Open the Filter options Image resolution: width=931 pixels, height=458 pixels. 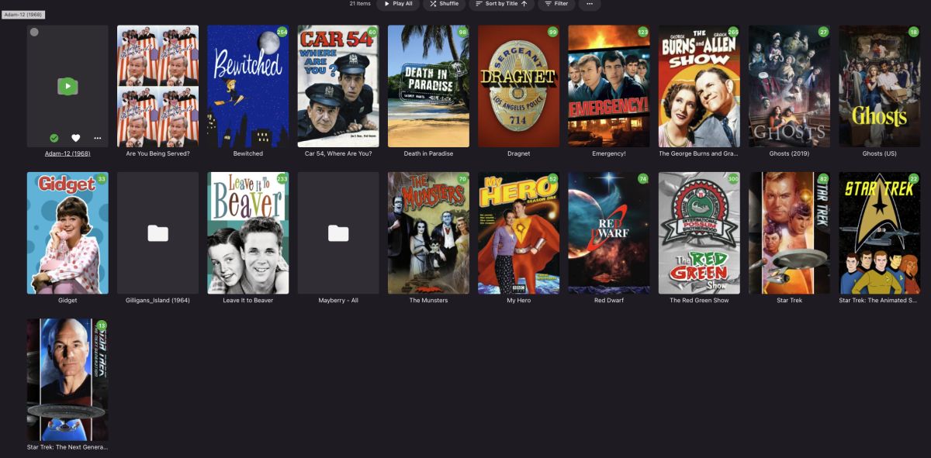pos(556,4)
